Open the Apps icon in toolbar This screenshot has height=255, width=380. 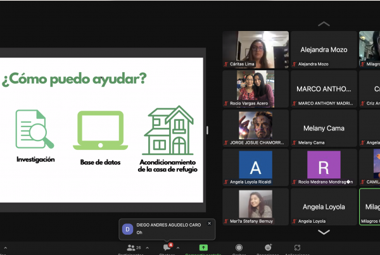click(x=297, y=247)
